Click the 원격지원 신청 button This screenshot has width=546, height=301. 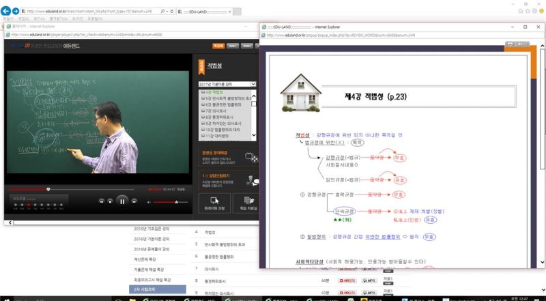pyautogui.click(x=214, y=203)
